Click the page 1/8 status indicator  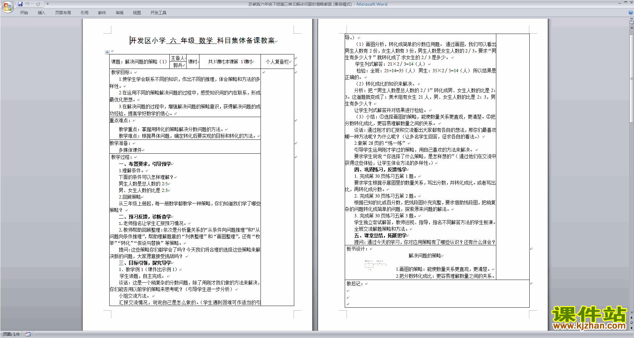(11, 334)
